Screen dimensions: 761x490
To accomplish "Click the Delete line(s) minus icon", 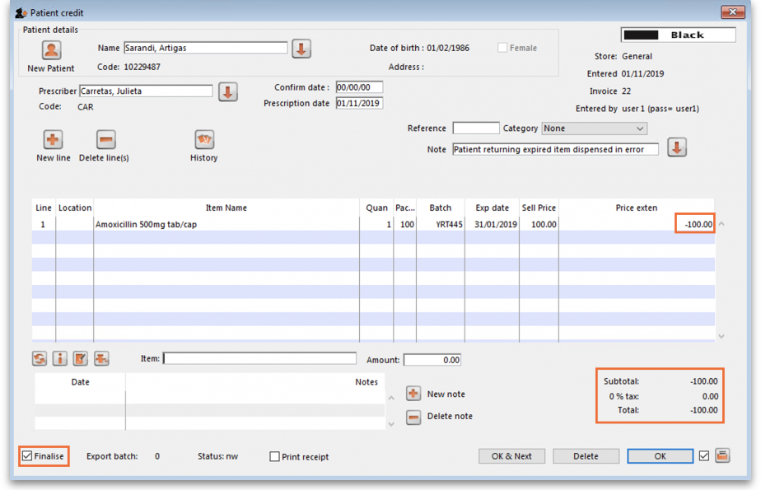I will tap(105, 139).
